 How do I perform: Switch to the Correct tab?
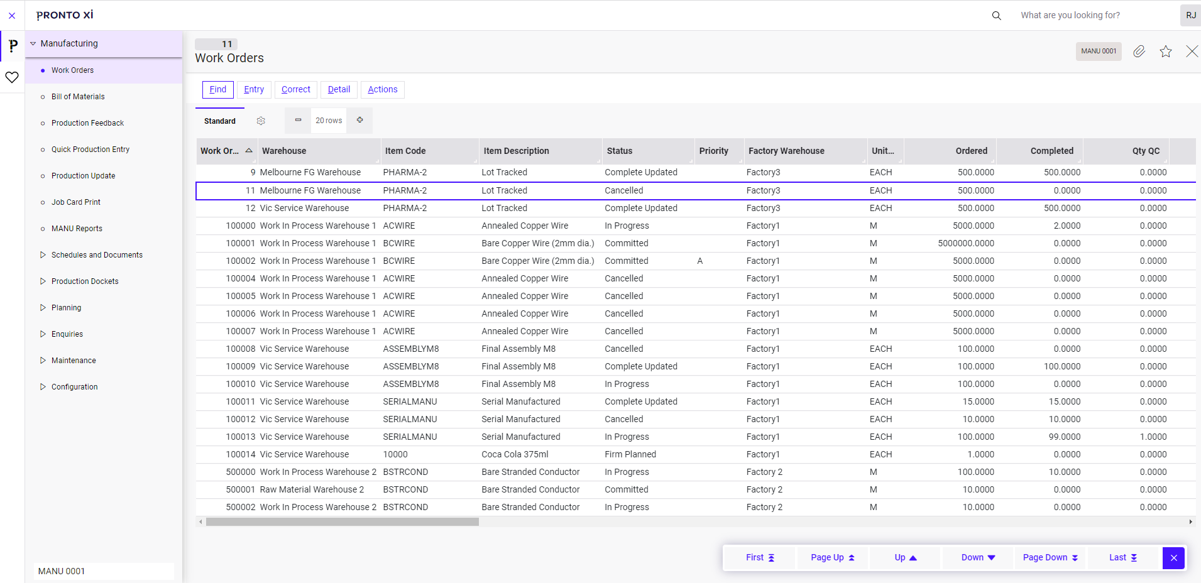pos(295,89)
